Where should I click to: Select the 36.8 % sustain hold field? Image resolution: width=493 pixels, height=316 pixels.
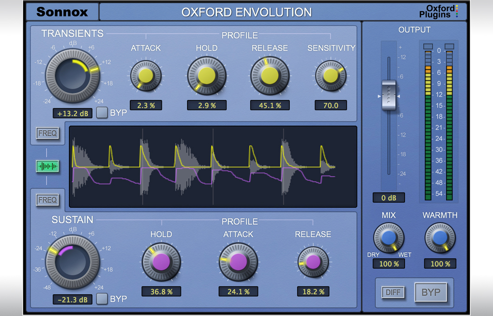click(x=161, y=291)
